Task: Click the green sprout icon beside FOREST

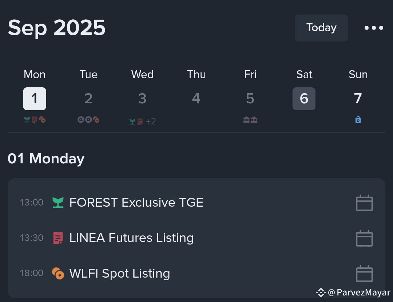Action: [x=58, y=203]
